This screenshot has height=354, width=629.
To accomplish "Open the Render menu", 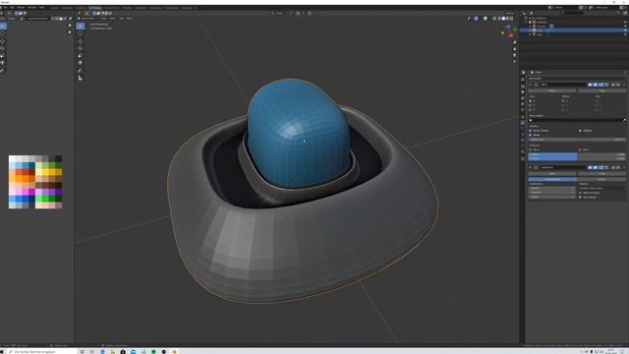I will 21,7.
